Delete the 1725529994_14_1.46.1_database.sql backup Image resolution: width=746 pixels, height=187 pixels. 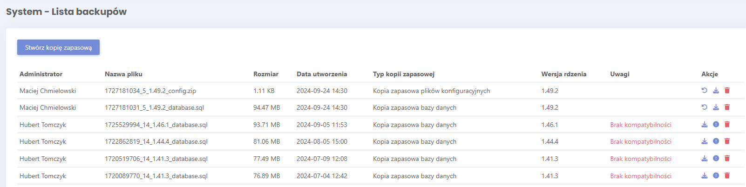(x=727, y=125)
